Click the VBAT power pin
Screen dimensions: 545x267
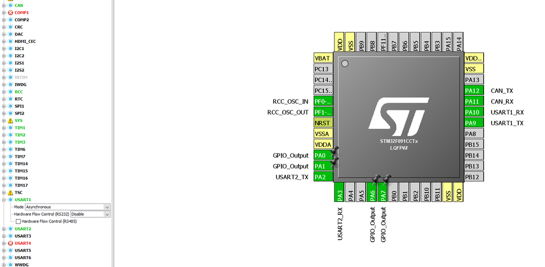pos(324,58)
